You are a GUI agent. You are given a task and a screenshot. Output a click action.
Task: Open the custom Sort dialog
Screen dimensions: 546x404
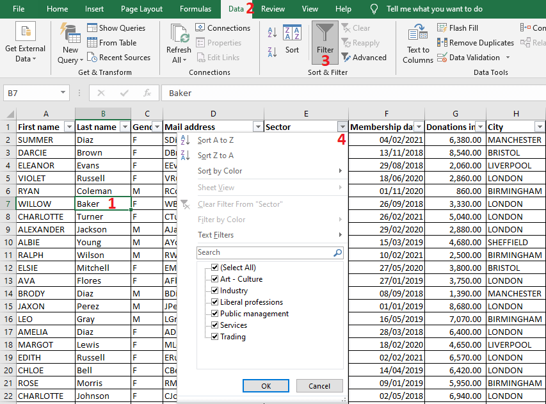[x=292, y=38]
